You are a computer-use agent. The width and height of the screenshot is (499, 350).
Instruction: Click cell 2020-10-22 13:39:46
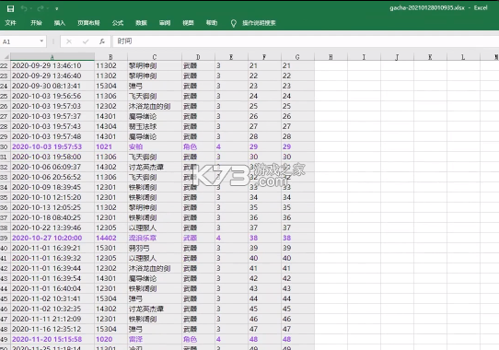coord(52,227)
